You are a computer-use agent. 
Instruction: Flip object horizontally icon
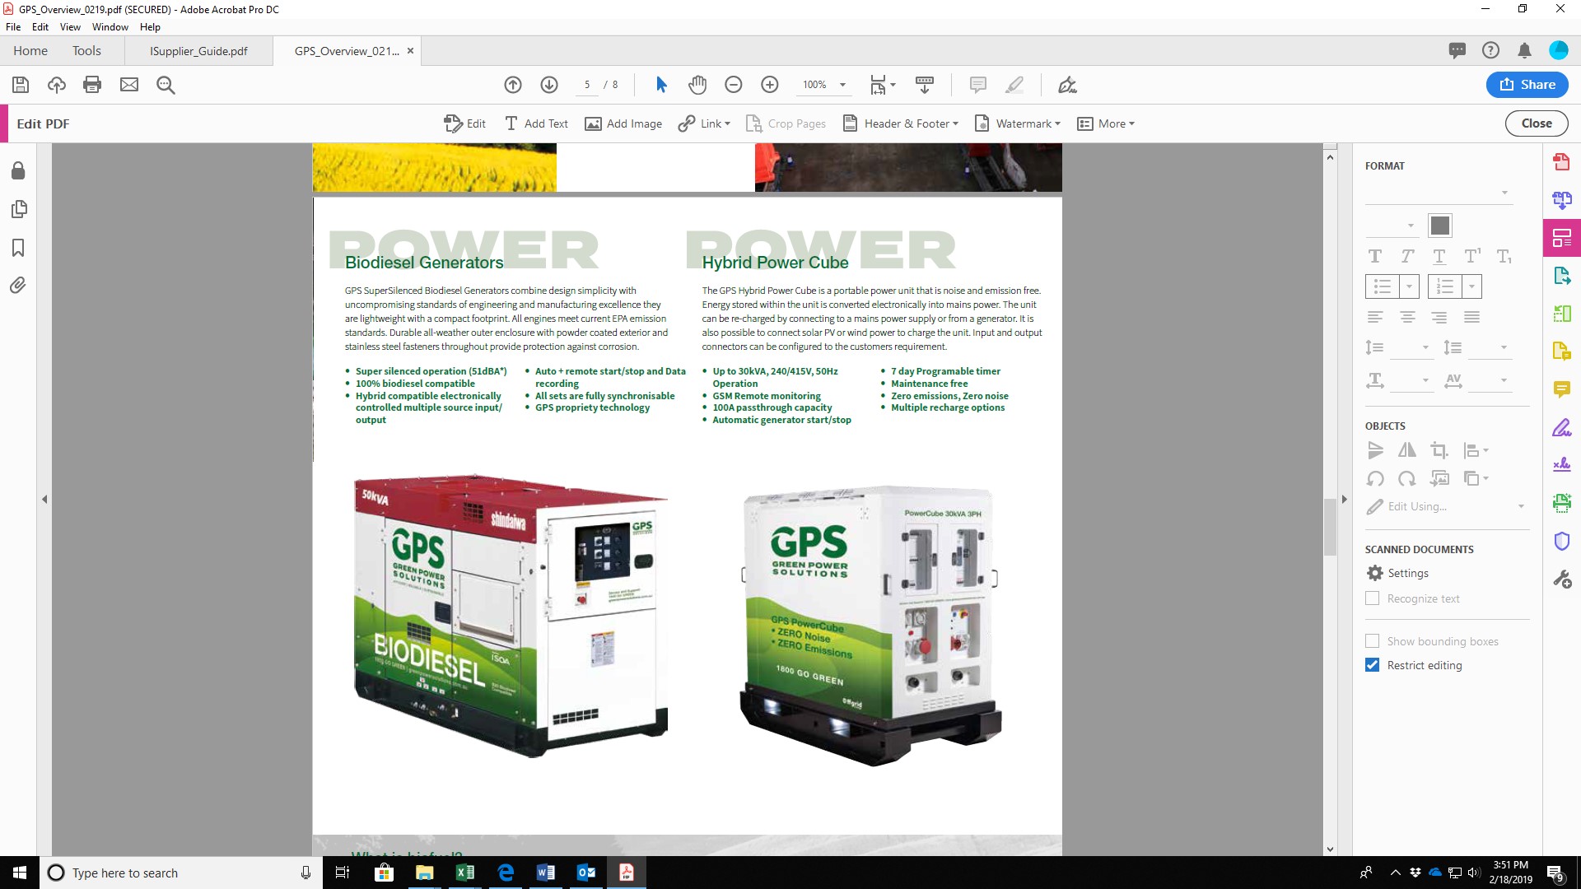point(1407,450)
